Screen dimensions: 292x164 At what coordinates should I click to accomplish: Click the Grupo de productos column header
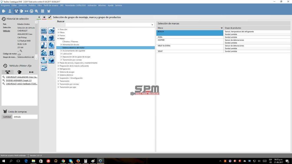[x=257, y=28]
